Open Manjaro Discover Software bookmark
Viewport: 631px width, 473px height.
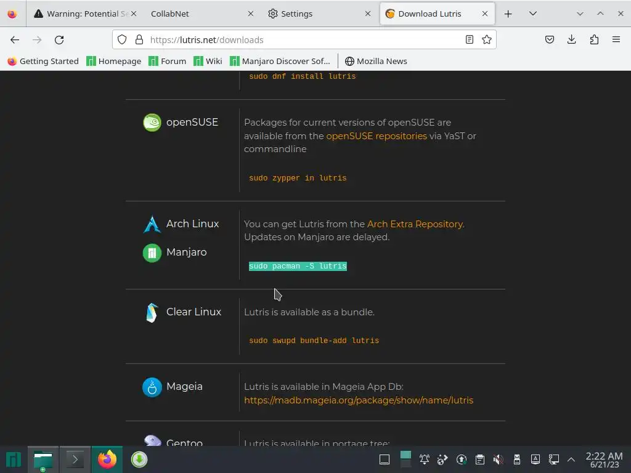click(x=280, y=61)
